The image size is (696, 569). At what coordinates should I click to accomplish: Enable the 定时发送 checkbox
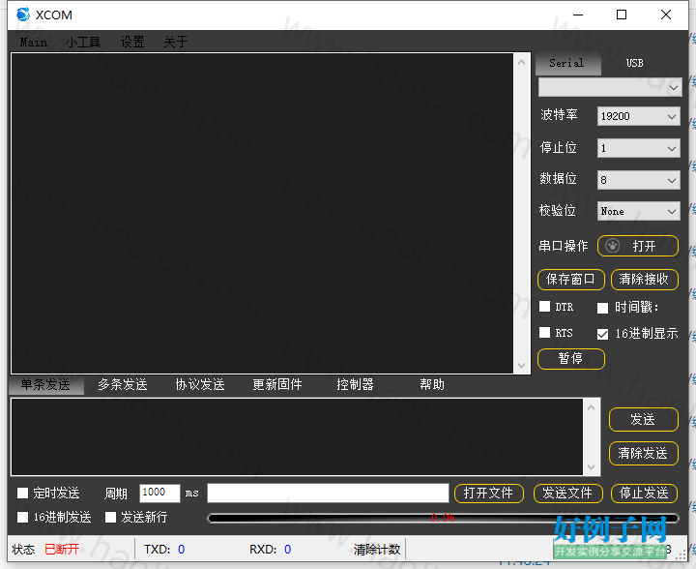(x=22, y=494)
